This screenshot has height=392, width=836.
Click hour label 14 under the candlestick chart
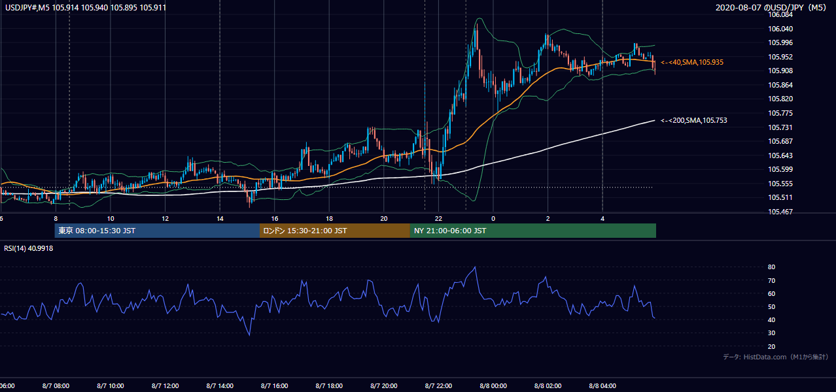(220, 218)
